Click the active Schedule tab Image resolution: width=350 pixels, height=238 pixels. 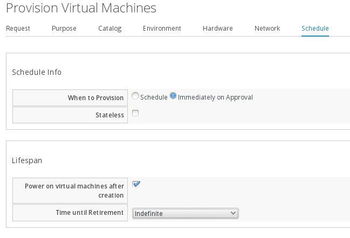coord(315,29)
